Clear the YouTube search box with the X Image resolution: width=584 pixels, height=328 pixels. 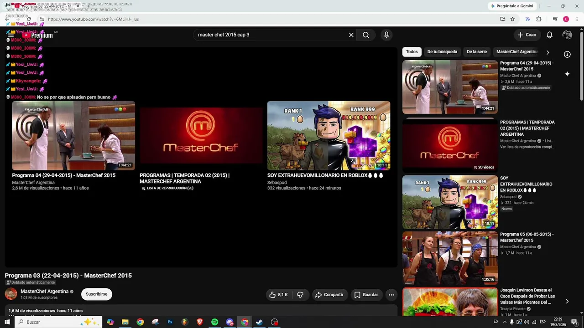(351, 35)
